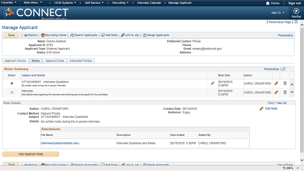Sort by the Subject and Details column header
This screenshot has height=171, width=304.
[x=33, y=75]
